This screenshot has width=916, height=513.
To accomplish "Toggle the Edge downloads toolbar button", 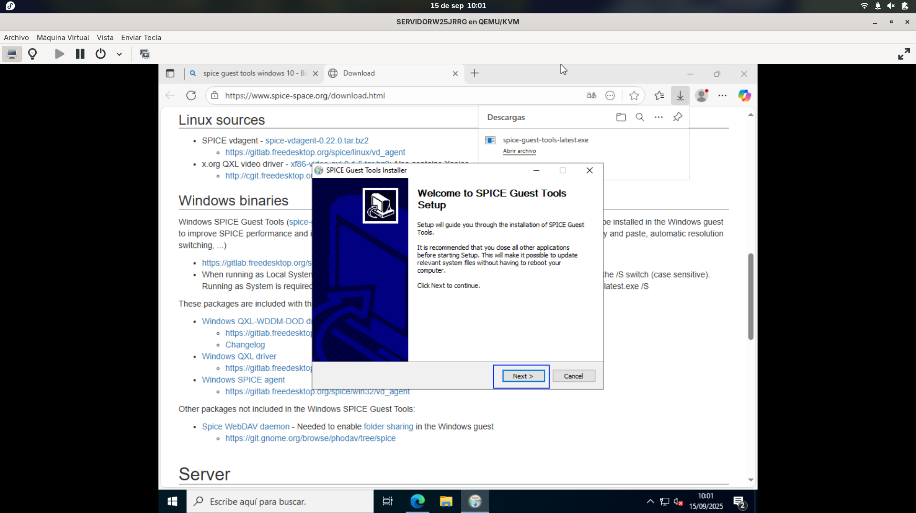I will tap(680, 96).
